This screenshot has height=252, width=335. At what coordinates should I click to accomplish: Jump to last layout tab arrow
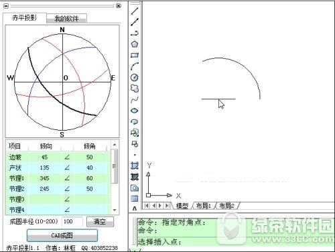(x=167, y=205)
